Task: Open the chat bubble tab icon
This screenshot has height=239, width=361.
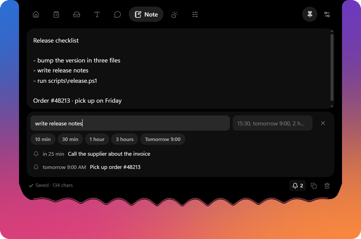Action: click(x=118, y=14)
